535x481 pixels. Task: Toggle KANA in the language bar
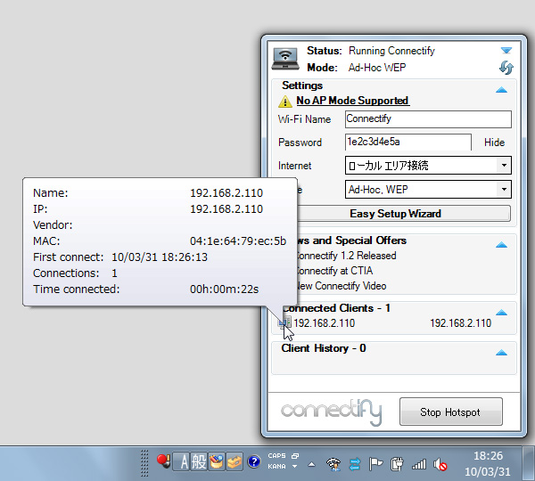[276, 466]
